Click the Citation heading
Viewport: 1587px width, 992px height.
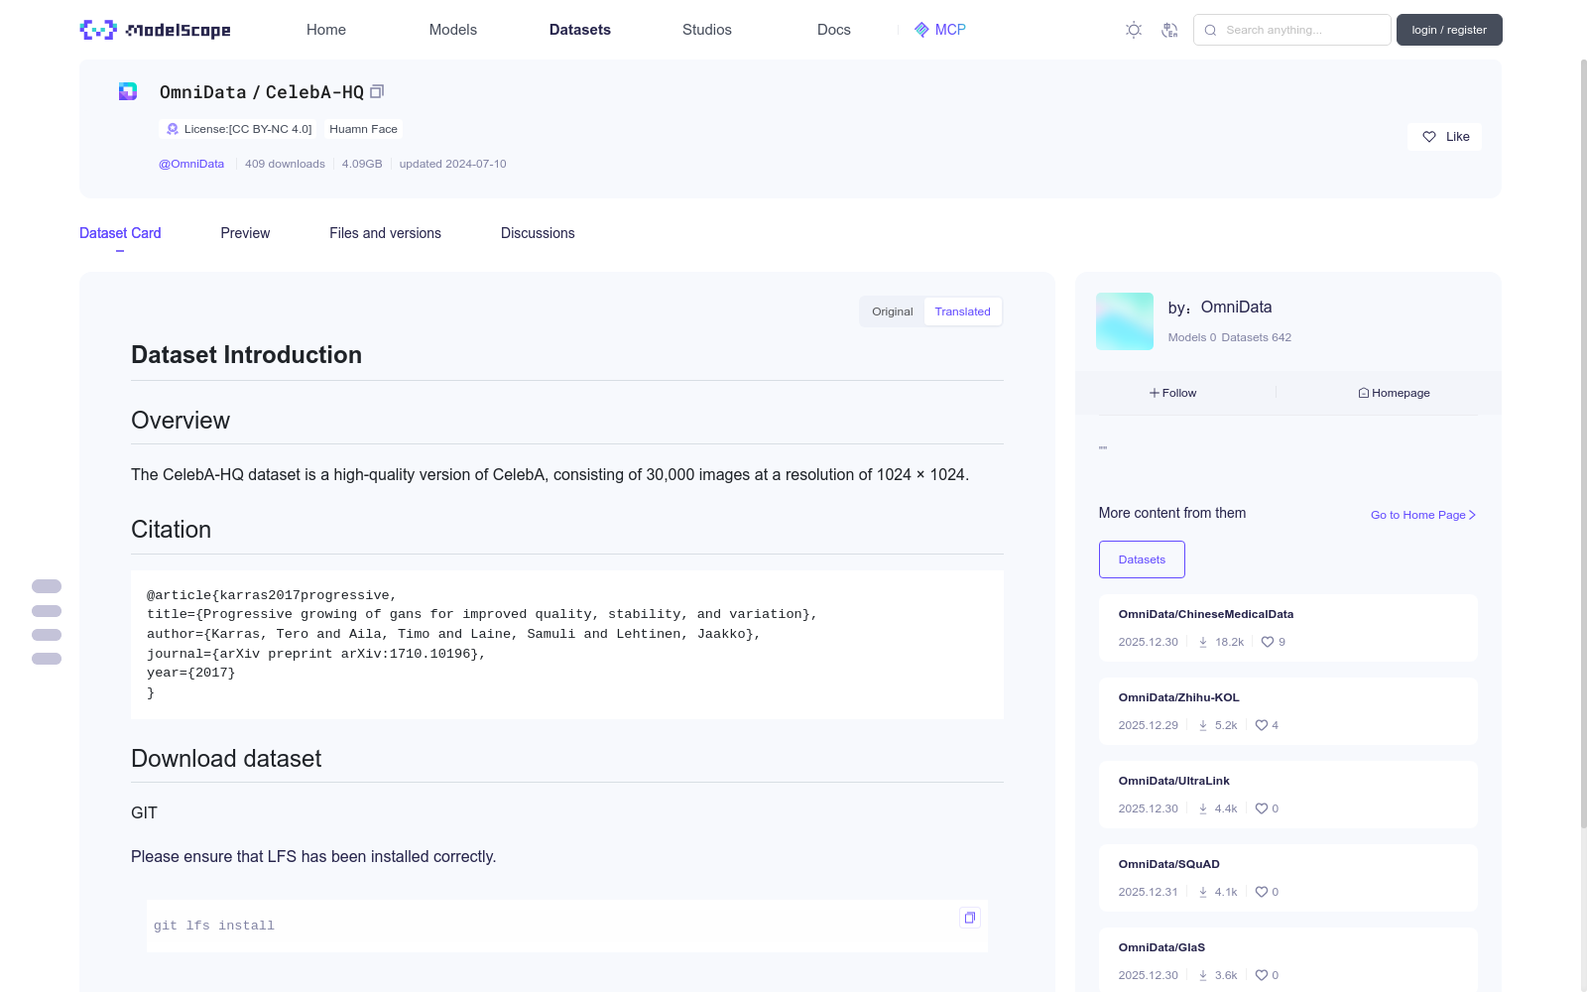pyautogui.click(x=171, y=530)
